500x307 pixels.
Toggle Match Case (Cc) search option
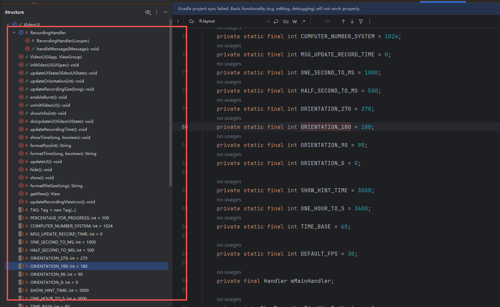coord(286,21)
